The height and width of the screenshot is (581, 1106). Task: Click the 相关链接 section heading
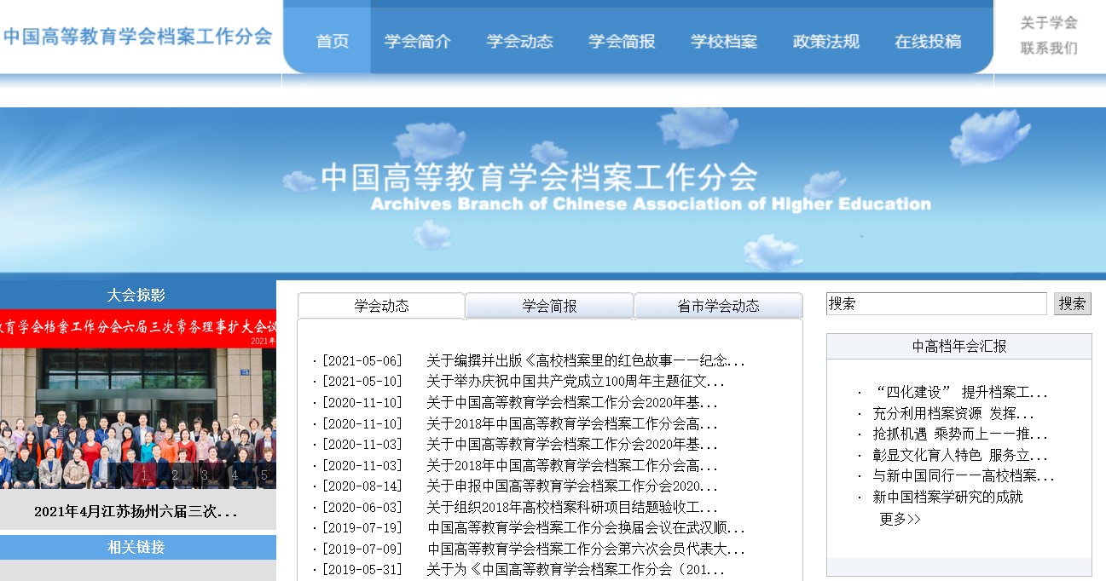(136, 547)
